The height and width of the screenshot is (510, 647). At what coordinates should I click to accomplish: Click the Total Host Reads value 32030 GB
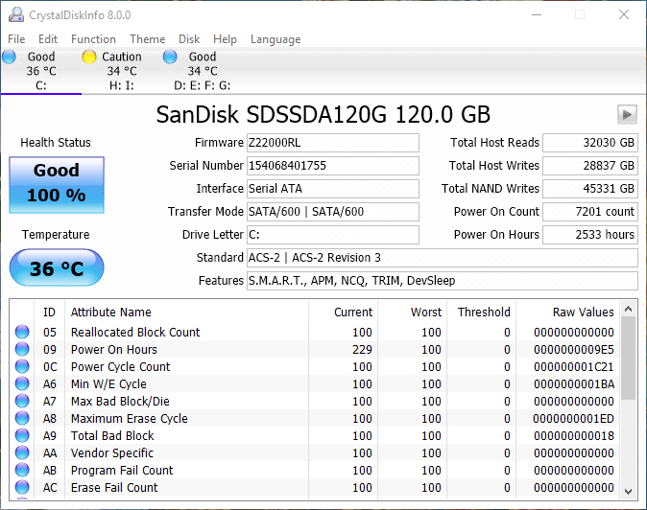[x=590, y=143]
